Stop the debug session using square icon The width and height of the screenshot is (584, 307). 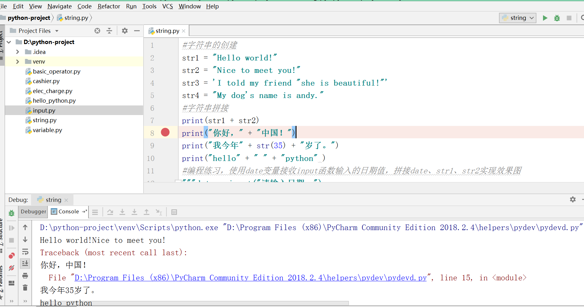11,240
